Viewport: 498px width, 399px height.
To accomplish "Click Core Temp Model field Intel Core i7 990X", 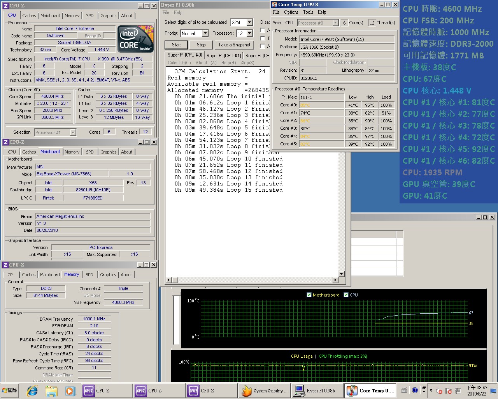I will [347, 39].
